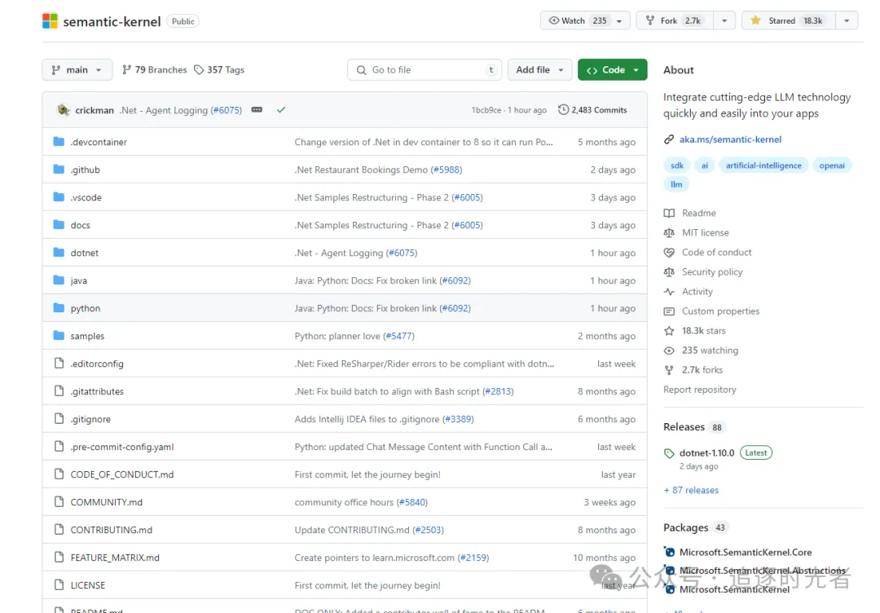The width and height of the screenshot is (880, 613).
Task: Open the green Code dropdown button
Action: point(612,70)
